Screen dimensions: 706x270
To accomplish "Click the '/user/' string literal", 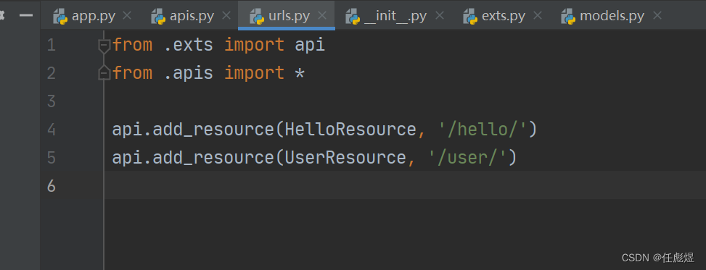I will [467, 157].
